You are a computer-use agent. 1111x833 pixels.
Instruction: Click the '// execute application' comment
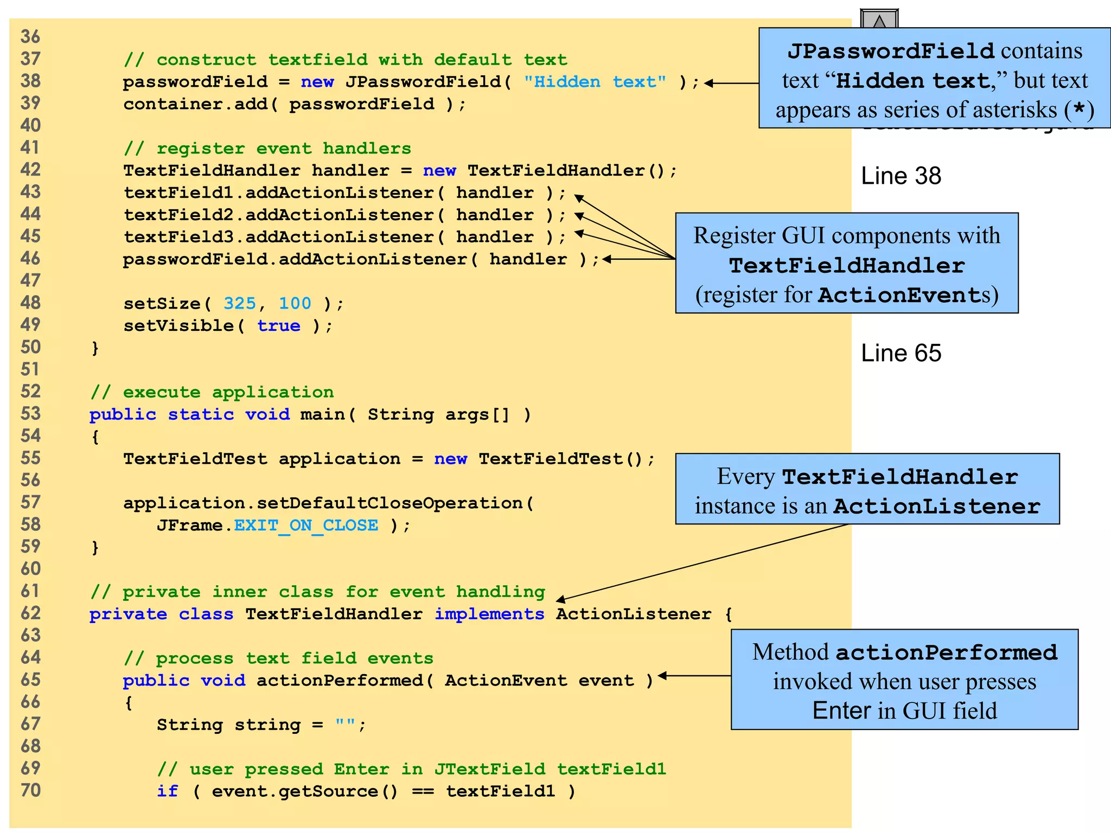click(x=212, y=393)
